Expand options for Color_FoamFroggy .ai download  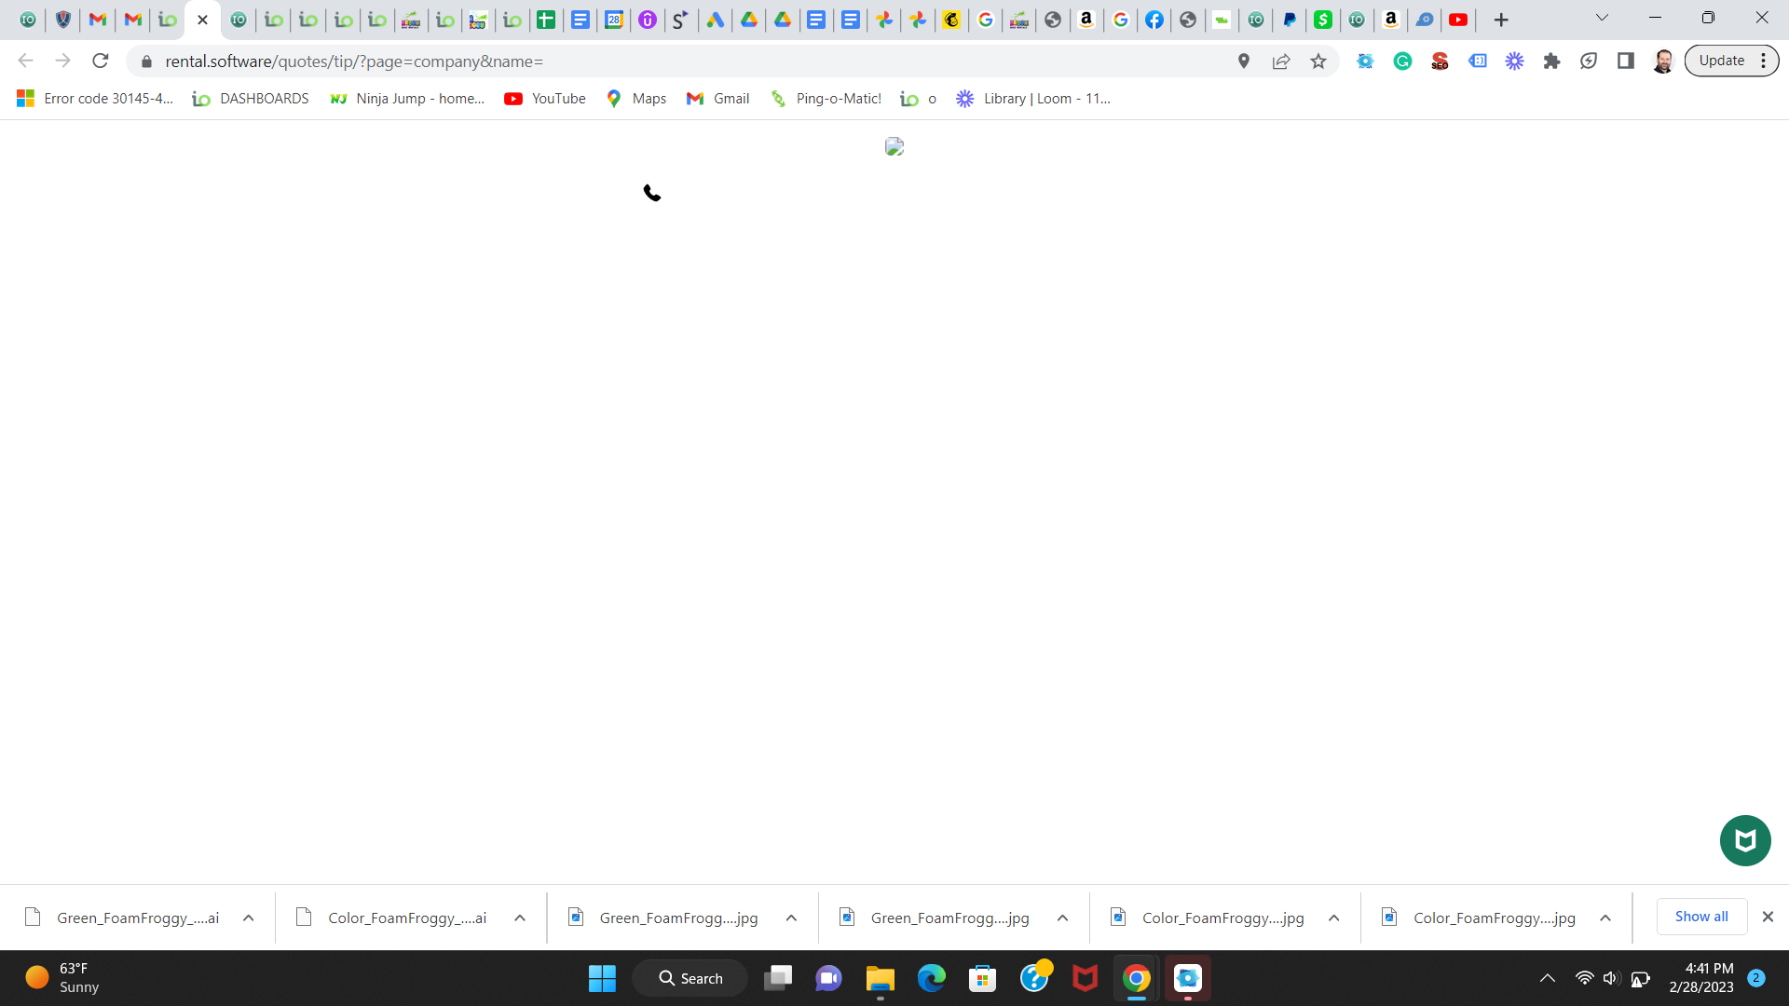[x=520, y=918]
